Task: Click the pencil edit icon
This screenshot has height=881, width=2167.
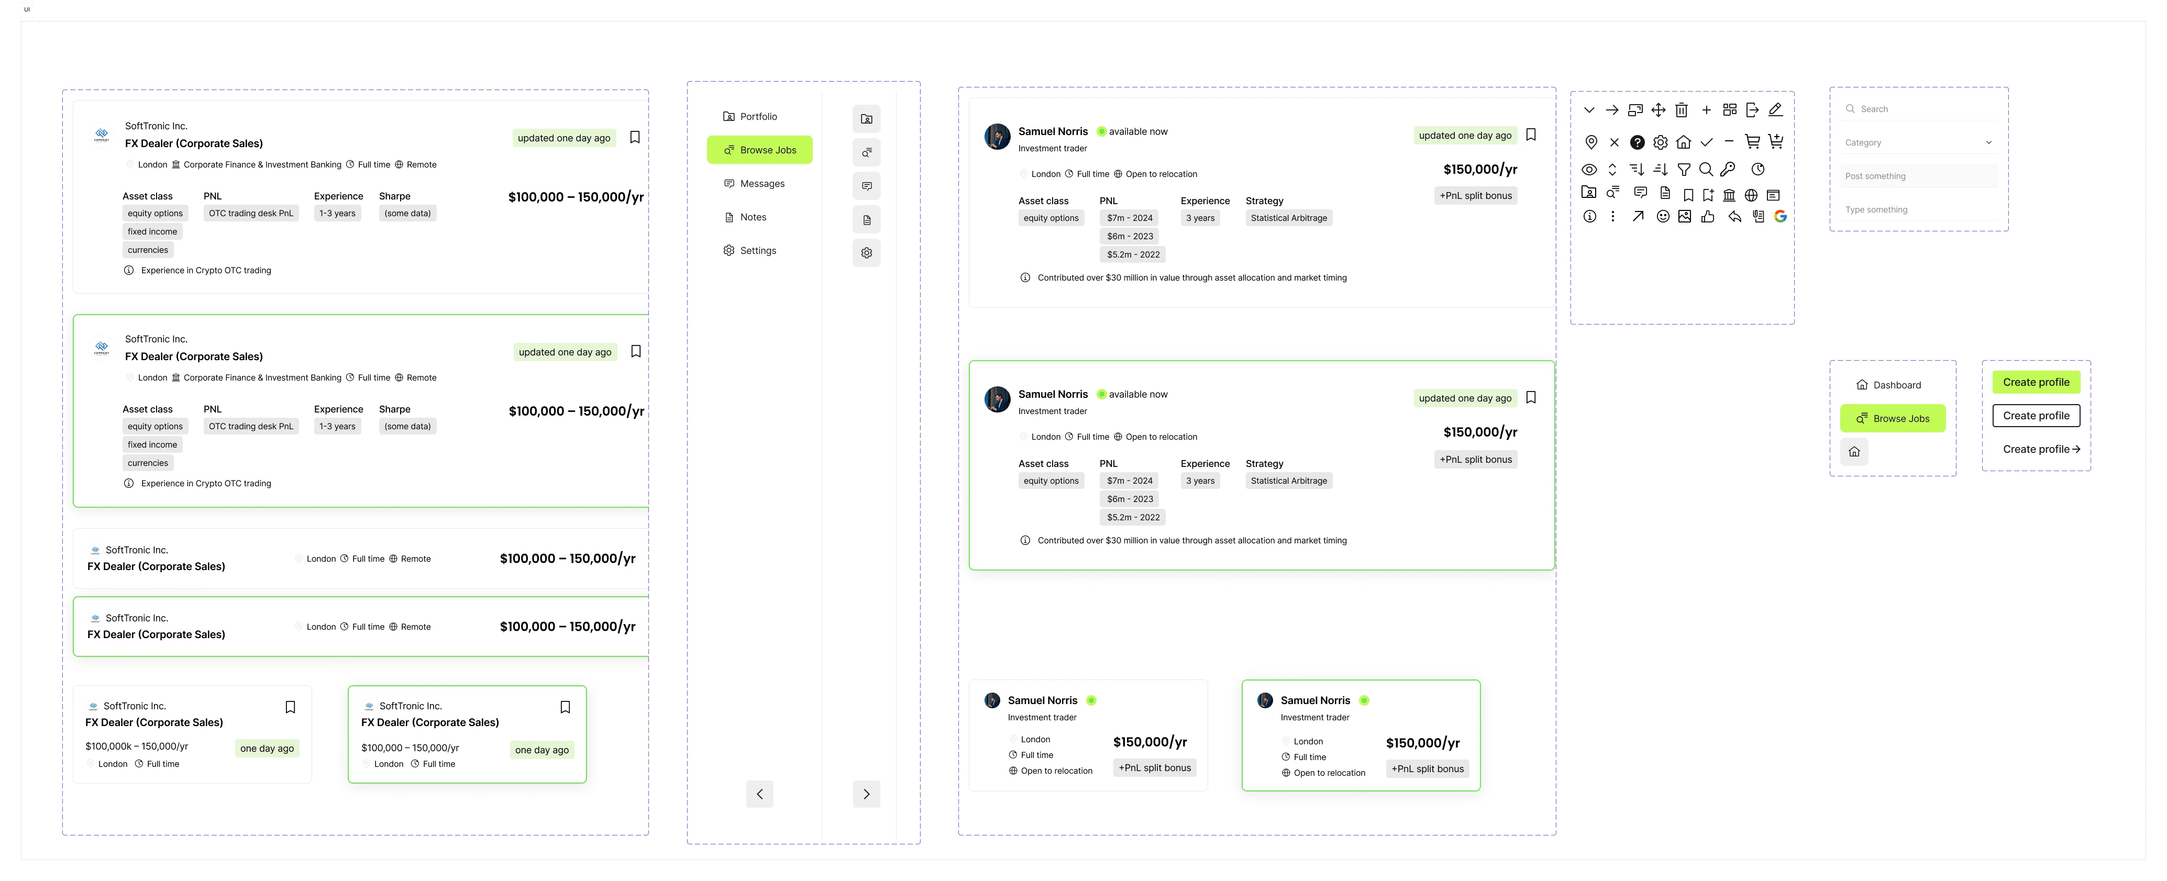Action: pos(1775,109)
